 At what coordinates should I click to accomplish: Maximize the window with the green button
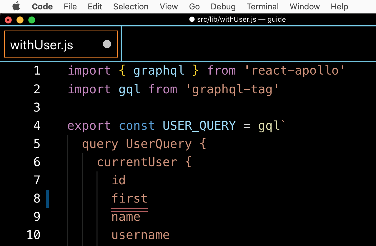pos(31,20)
